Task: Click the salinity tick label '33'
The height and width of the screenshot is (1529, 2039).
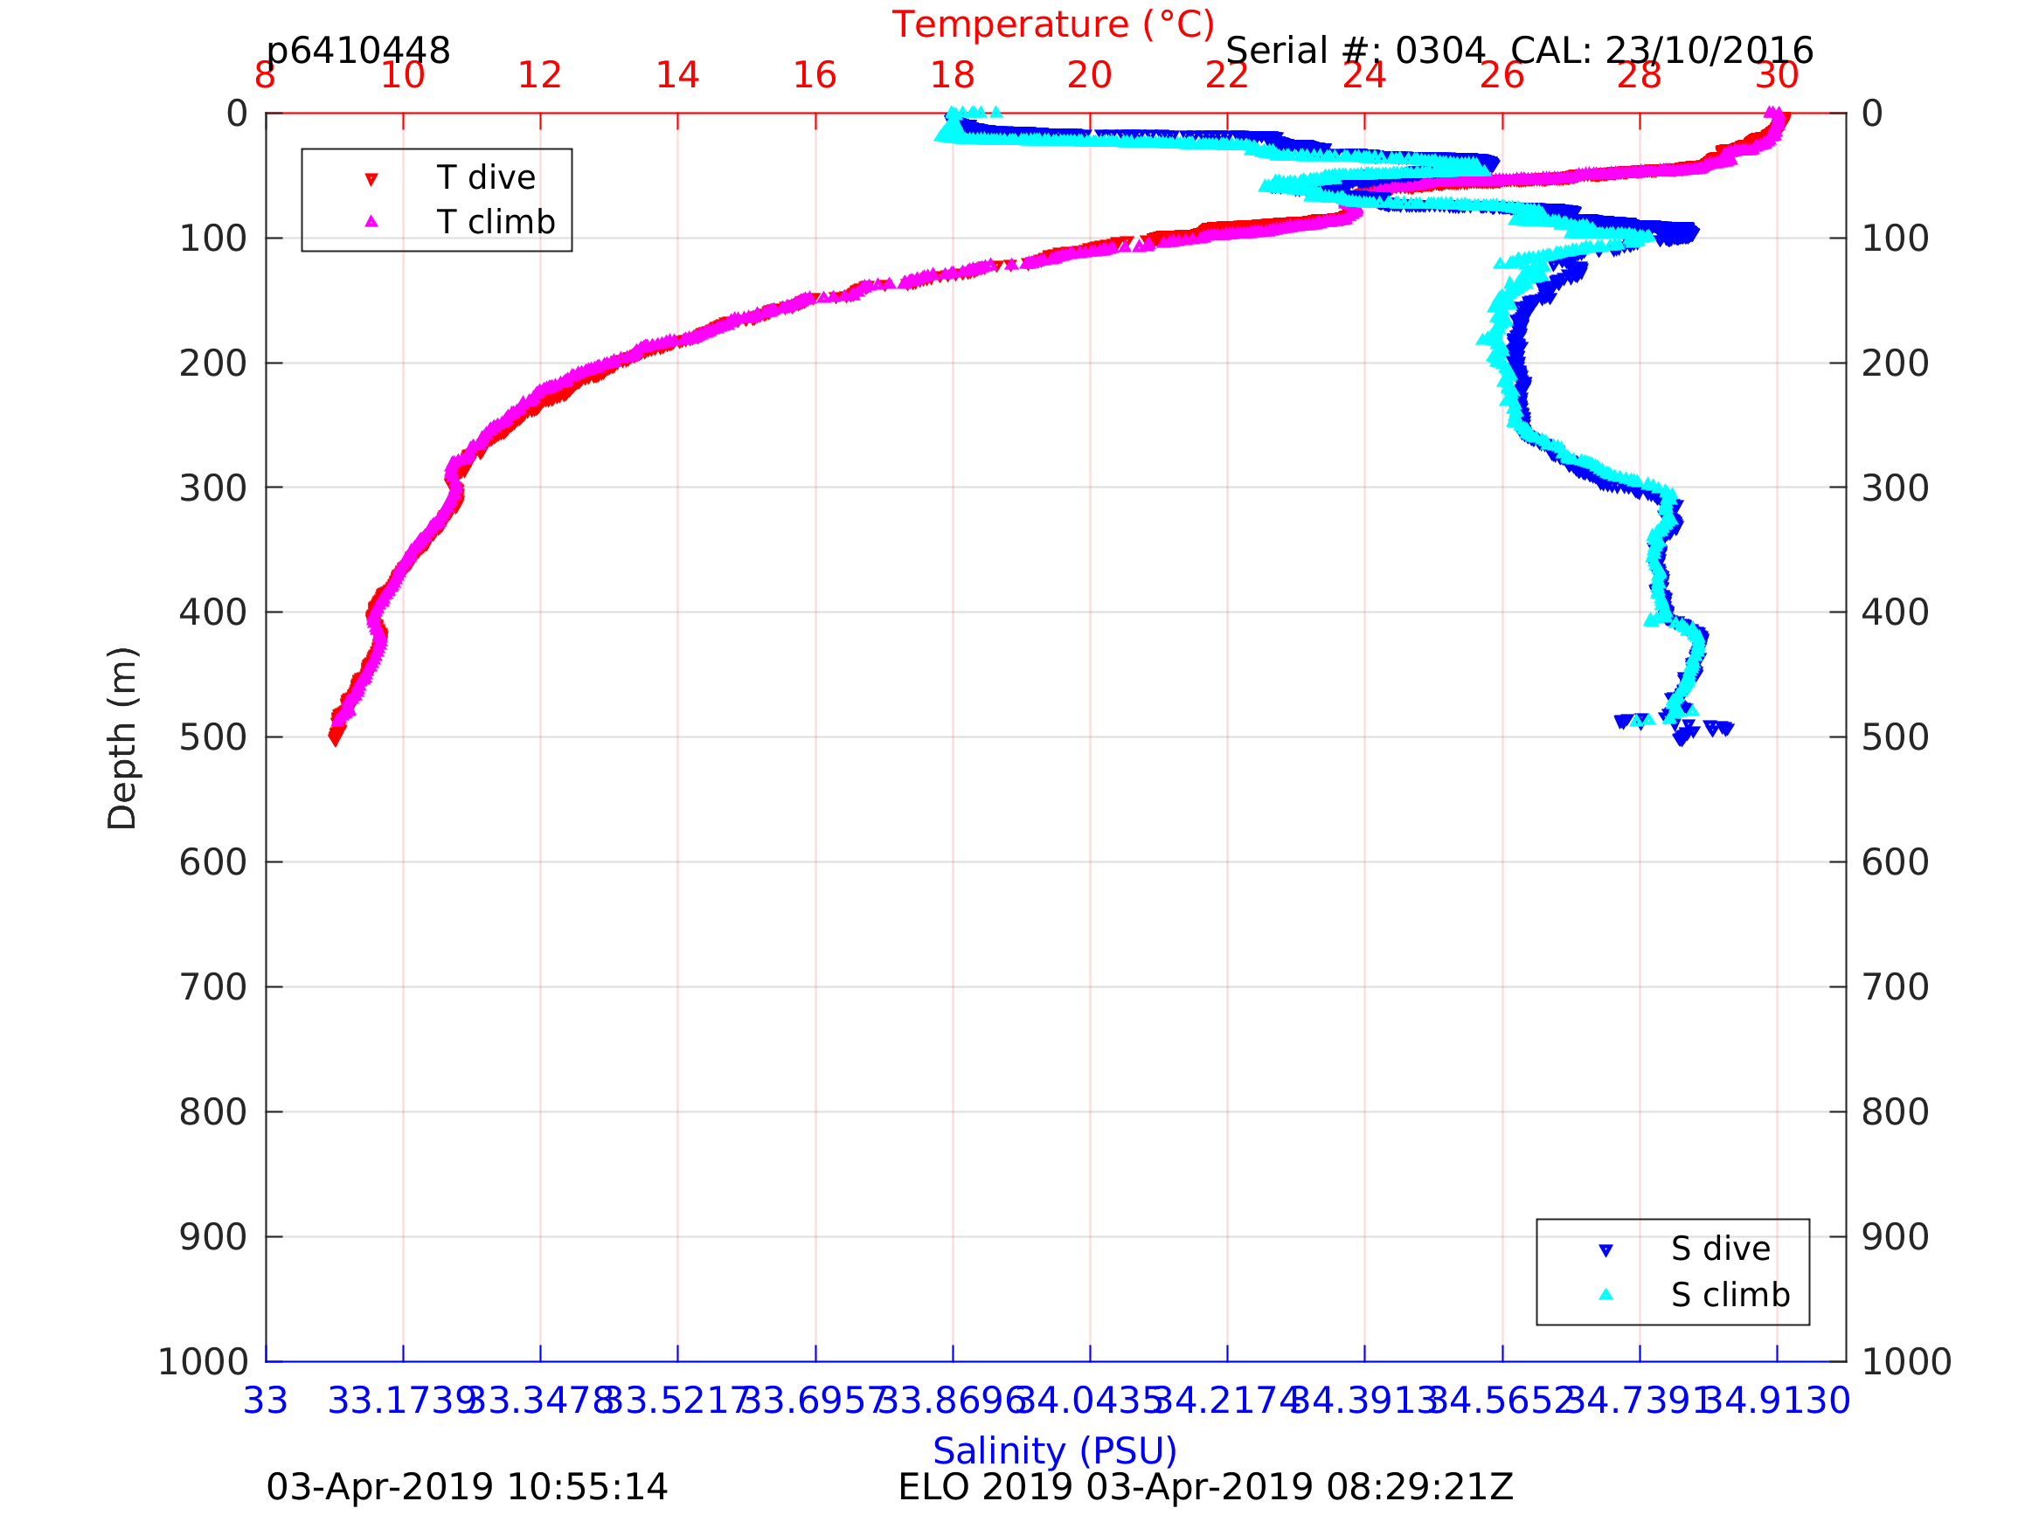Action: click(x=266, y=1401)
